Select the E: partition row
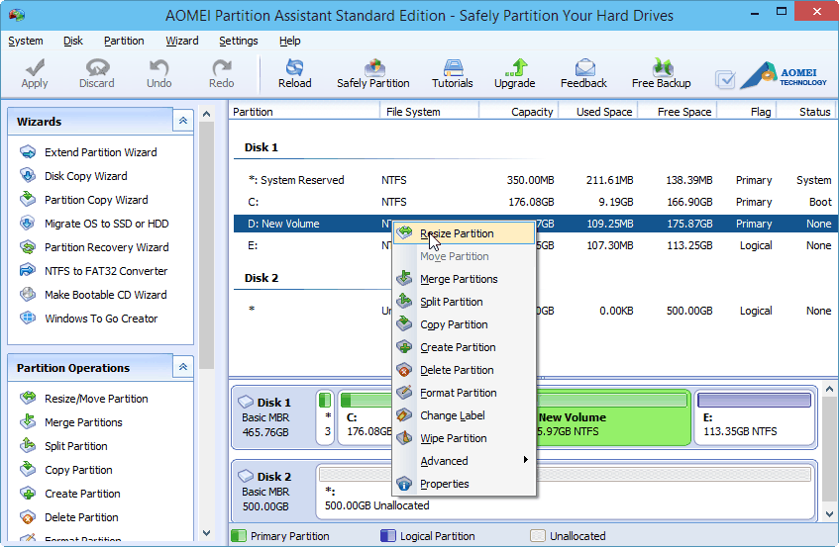Screen dimensions: 839x547 pyautogui.click(x=536, y=245)
